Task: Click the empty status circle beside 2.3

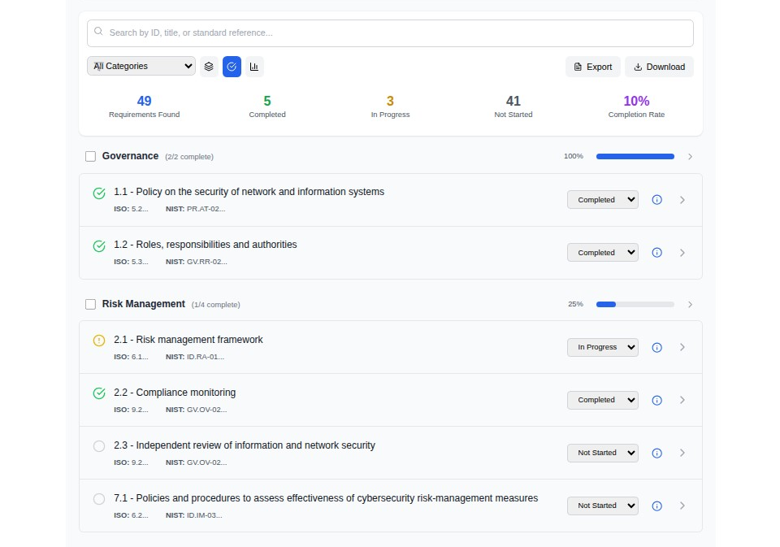Action: click(99, 446)
